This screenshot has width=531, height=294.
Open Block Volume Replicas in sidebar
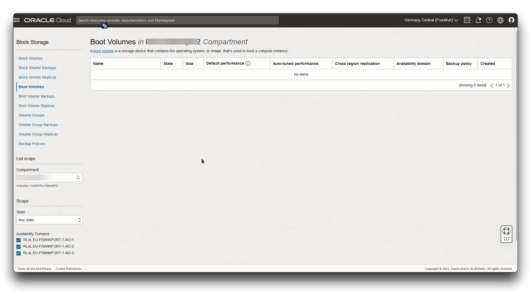pyautogui.click(x=37, y=77)
